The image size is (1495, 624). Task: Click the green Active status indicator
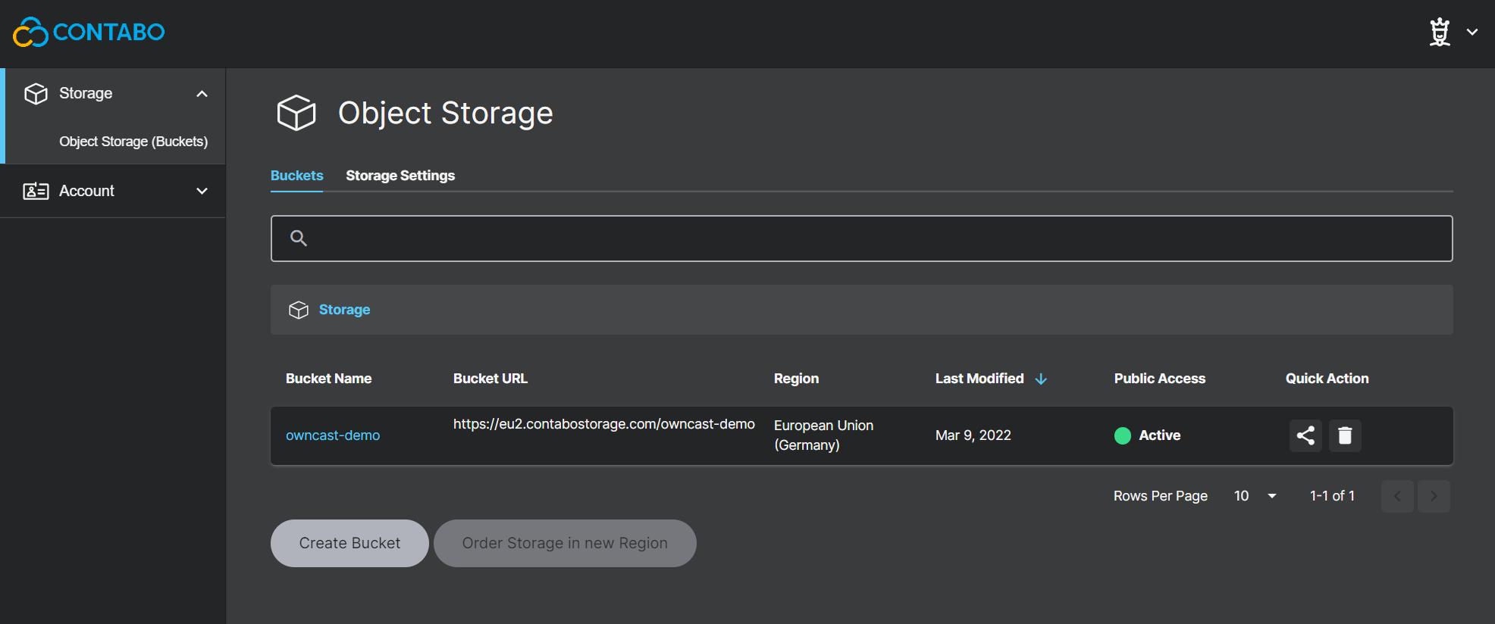pyautogui.click(x=1123, y=435)
